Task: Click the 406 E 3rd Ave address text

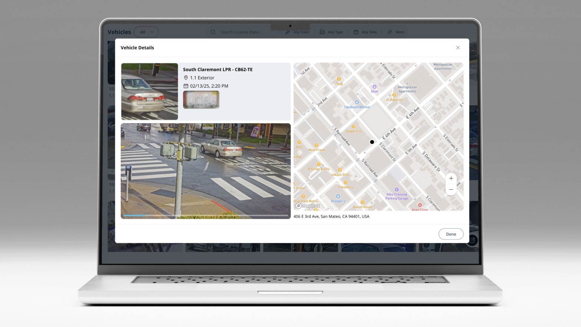Action: (x=331, y=217)
